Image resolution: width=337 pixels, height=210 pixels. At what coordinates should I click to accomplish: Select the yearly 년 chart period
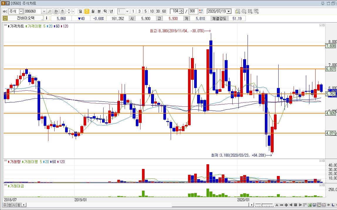[x=111, y=11]
